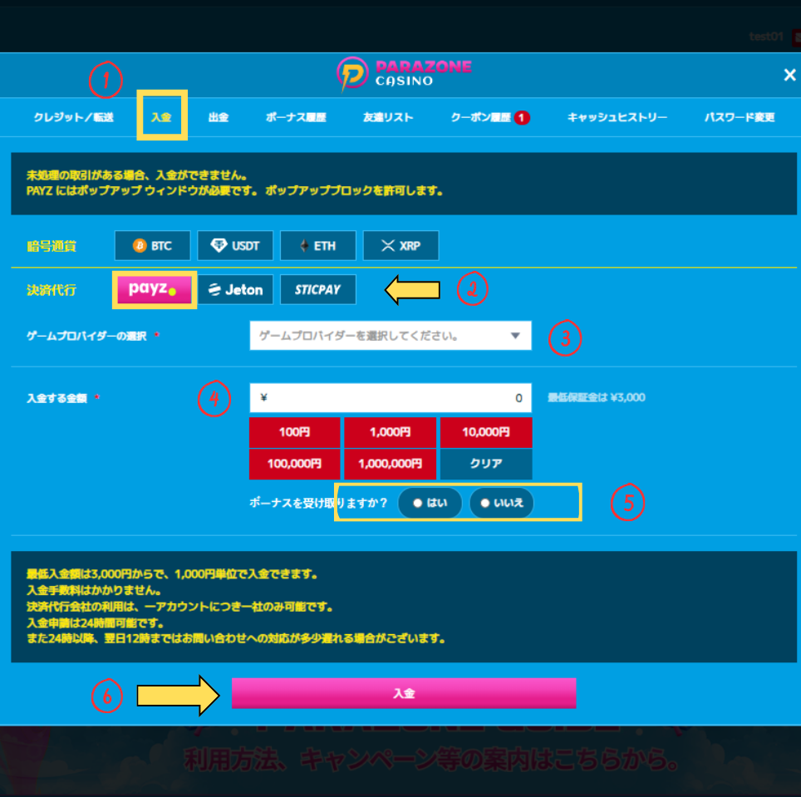Click the USDT diamond icon
The width and height of the screenshot is (801, 797).
(x=219, y=246)
